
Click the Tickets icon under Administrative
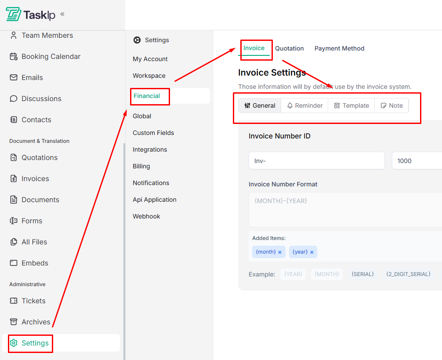point(14,301)
